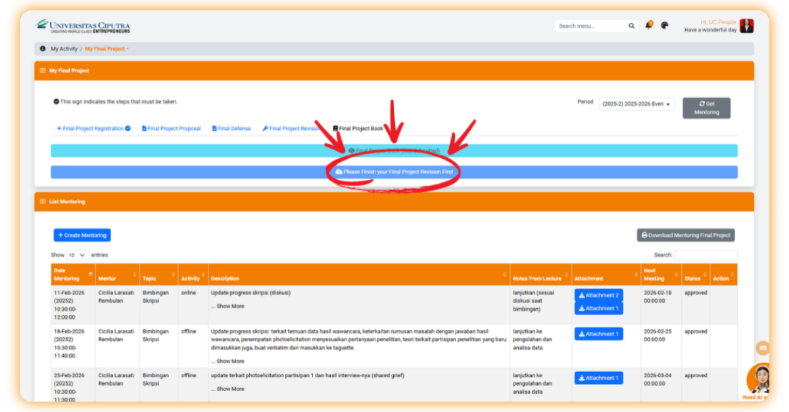Open the notification bell icon
Viewport: 789px width, 412px height.
click(x=649, y=26)
